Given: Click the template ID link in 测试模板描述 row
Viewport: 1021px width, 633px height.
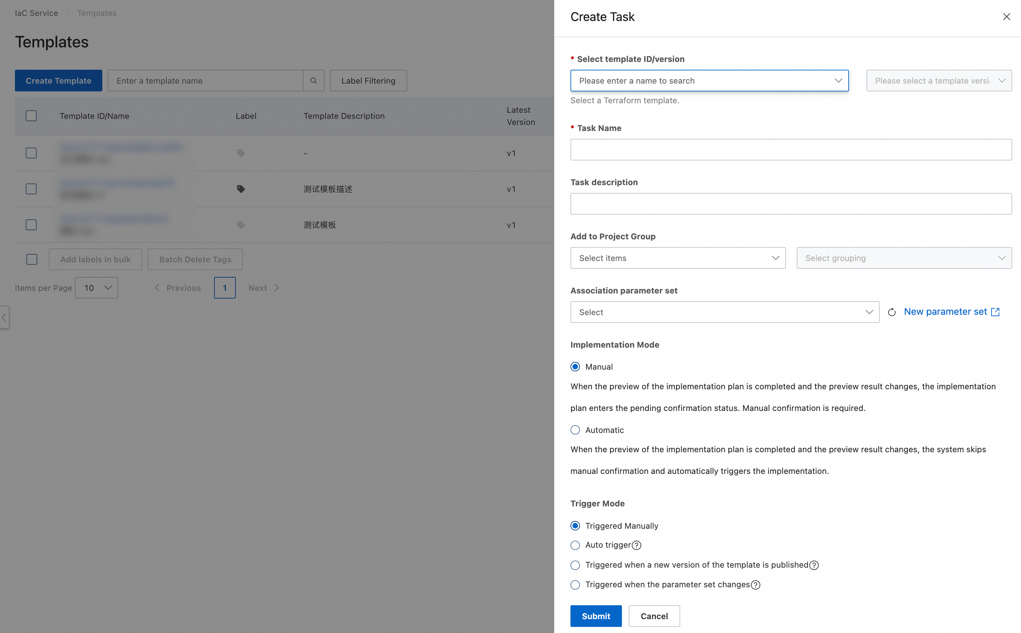Looking at the screenshot, I should [x=117, y=183].
